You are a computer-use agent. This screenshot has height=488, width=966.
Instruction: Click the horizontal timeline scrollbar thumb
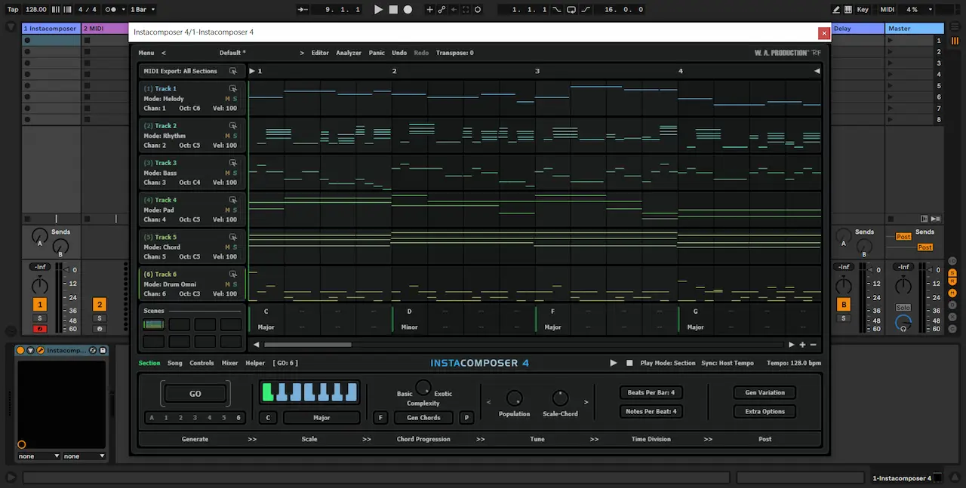308,345
